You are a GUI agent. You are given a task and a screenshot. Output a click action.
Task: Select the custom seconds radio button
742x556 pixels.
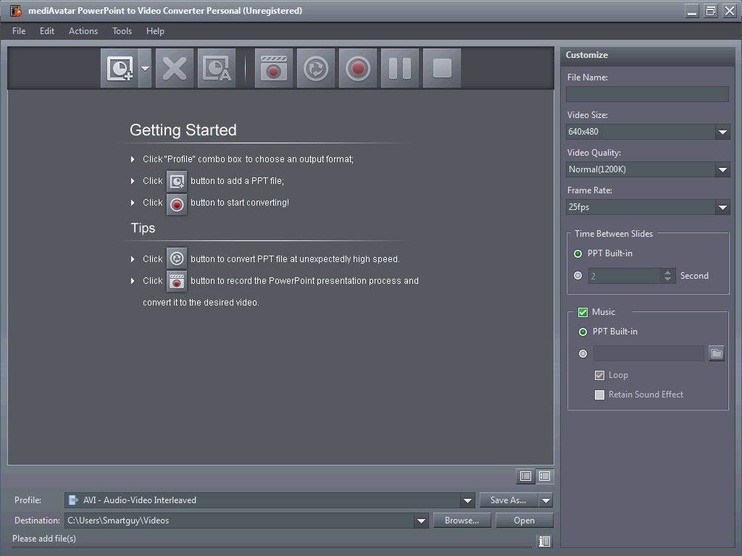coord(578,276)
